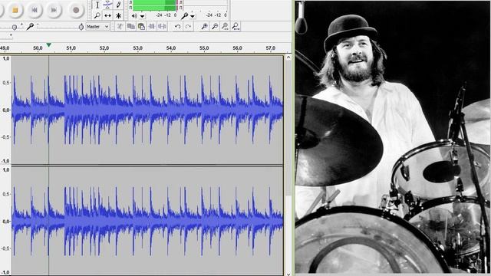Open the Master input source dropdown
Image resolution: width=491 pixels, height=276 pixels.
(x=97, y=27)
